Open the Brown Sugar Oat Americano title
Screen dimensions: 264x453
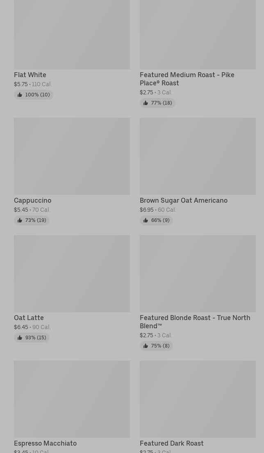183,201
